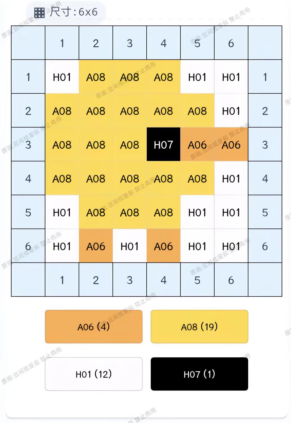Select the H01 (12) white color swatch

pos(94,374)
